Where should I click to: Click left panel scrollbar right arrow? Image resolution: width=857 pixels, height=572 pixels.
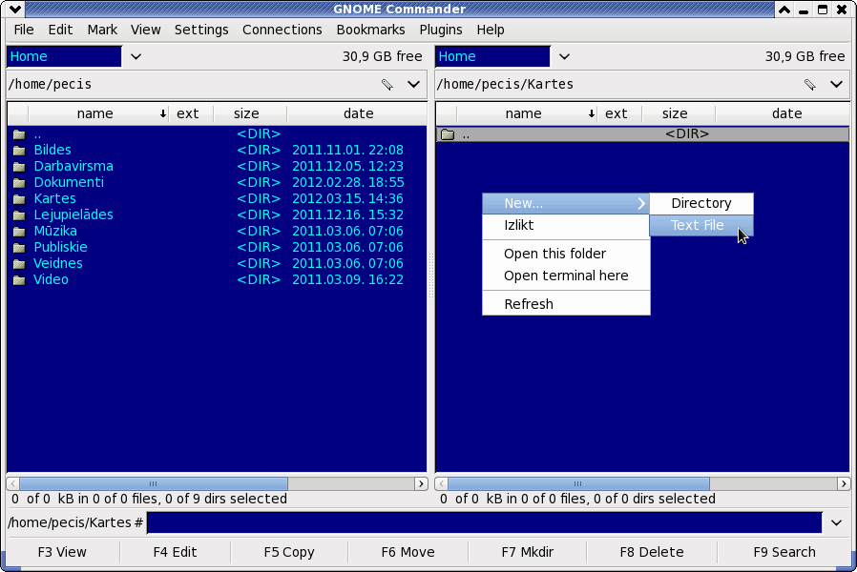click(421, 483)
